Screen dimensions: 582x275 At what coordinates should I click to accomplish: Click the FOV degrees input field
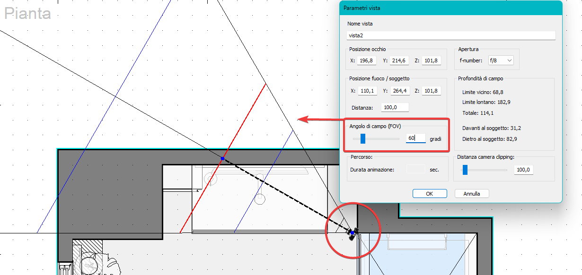pos(416,138)
